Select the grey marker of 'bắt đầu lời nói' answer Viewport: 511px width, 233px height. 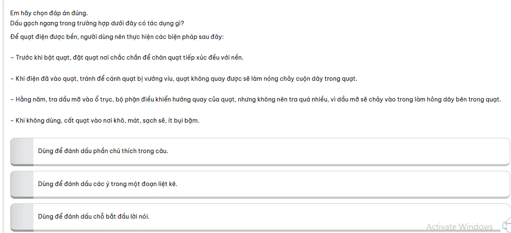point(22,217)
